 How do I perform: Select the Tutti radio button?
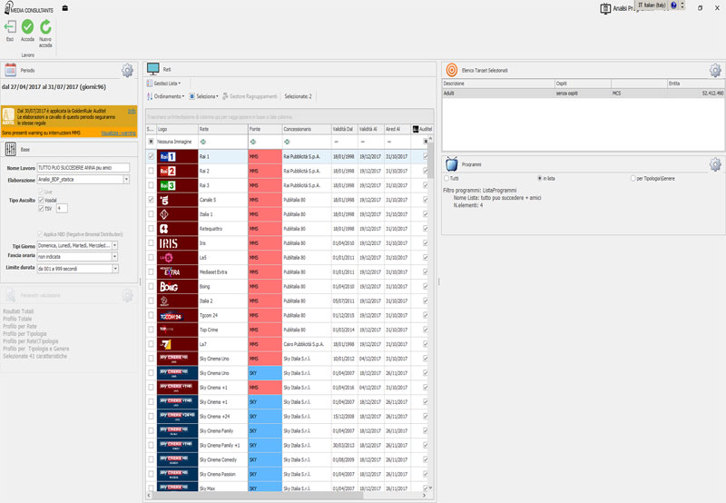click(x=446, y=179)
